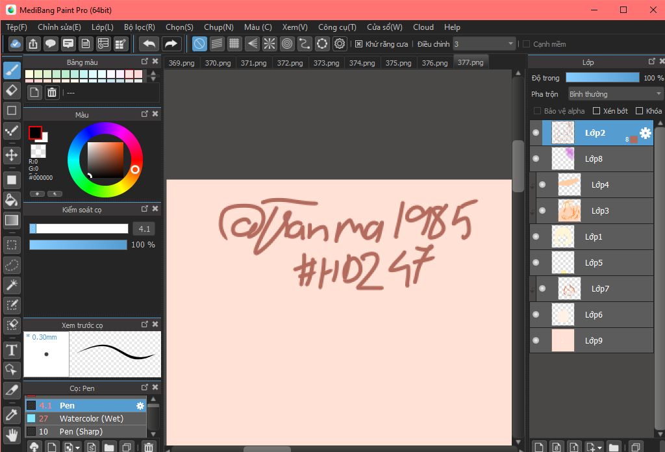Switch to the 376.png tab
The width and height of the screenshot is (665, 452).
[434, 63]
